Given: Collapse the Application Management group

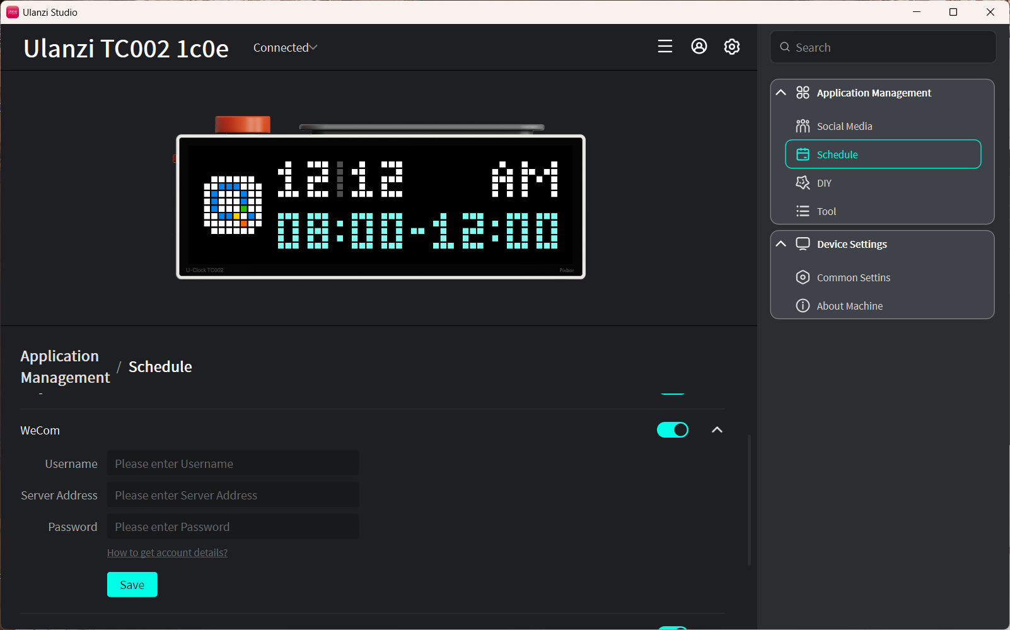Looking at the screenshot, I should tap(781, 93).
